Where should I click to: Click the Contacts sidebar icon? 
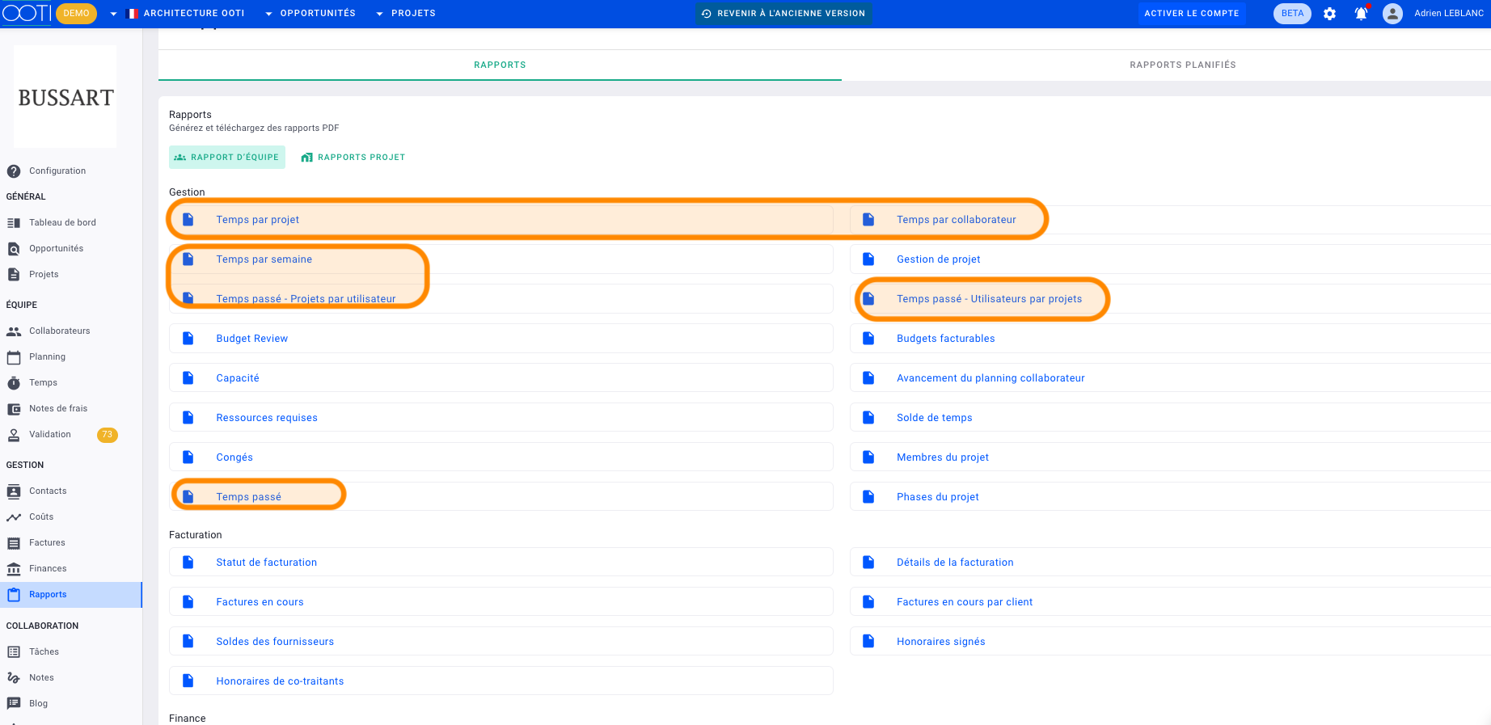pyautogui.click(x=14, y=491)
